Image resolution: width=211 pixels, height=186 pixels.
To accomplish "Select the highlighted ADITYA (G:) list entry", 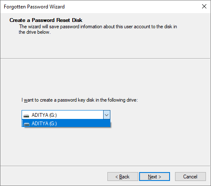I will (x=66, y=124).
